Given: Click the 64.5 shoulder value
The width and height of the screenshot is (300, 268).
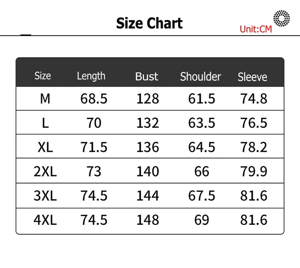Looking at the screenshot, I should [x=202, y=147].
